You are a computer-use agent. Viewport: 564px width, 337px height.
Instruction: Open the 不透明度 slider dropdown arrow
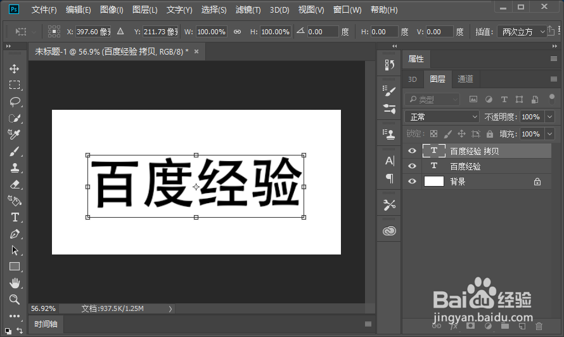pos(549,117)
